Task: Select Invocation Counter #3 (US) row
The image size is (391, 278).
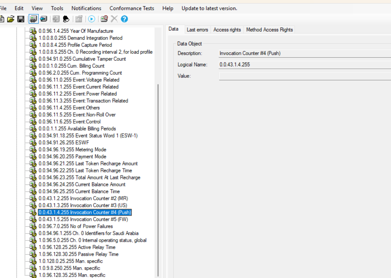Action: point(83,205)
